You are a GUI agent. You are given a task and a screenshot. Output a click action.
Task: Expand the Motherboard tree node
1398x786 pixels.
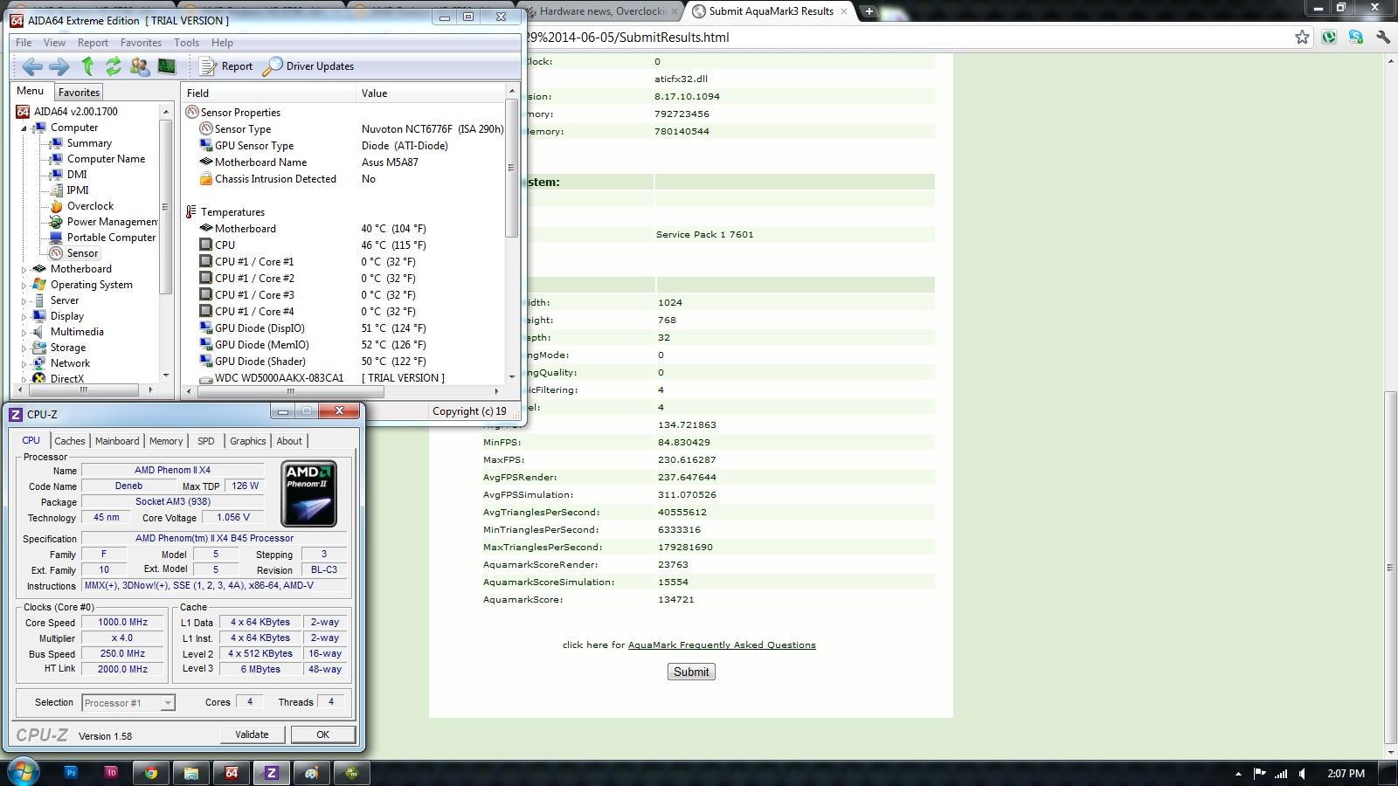coord(24,269)
